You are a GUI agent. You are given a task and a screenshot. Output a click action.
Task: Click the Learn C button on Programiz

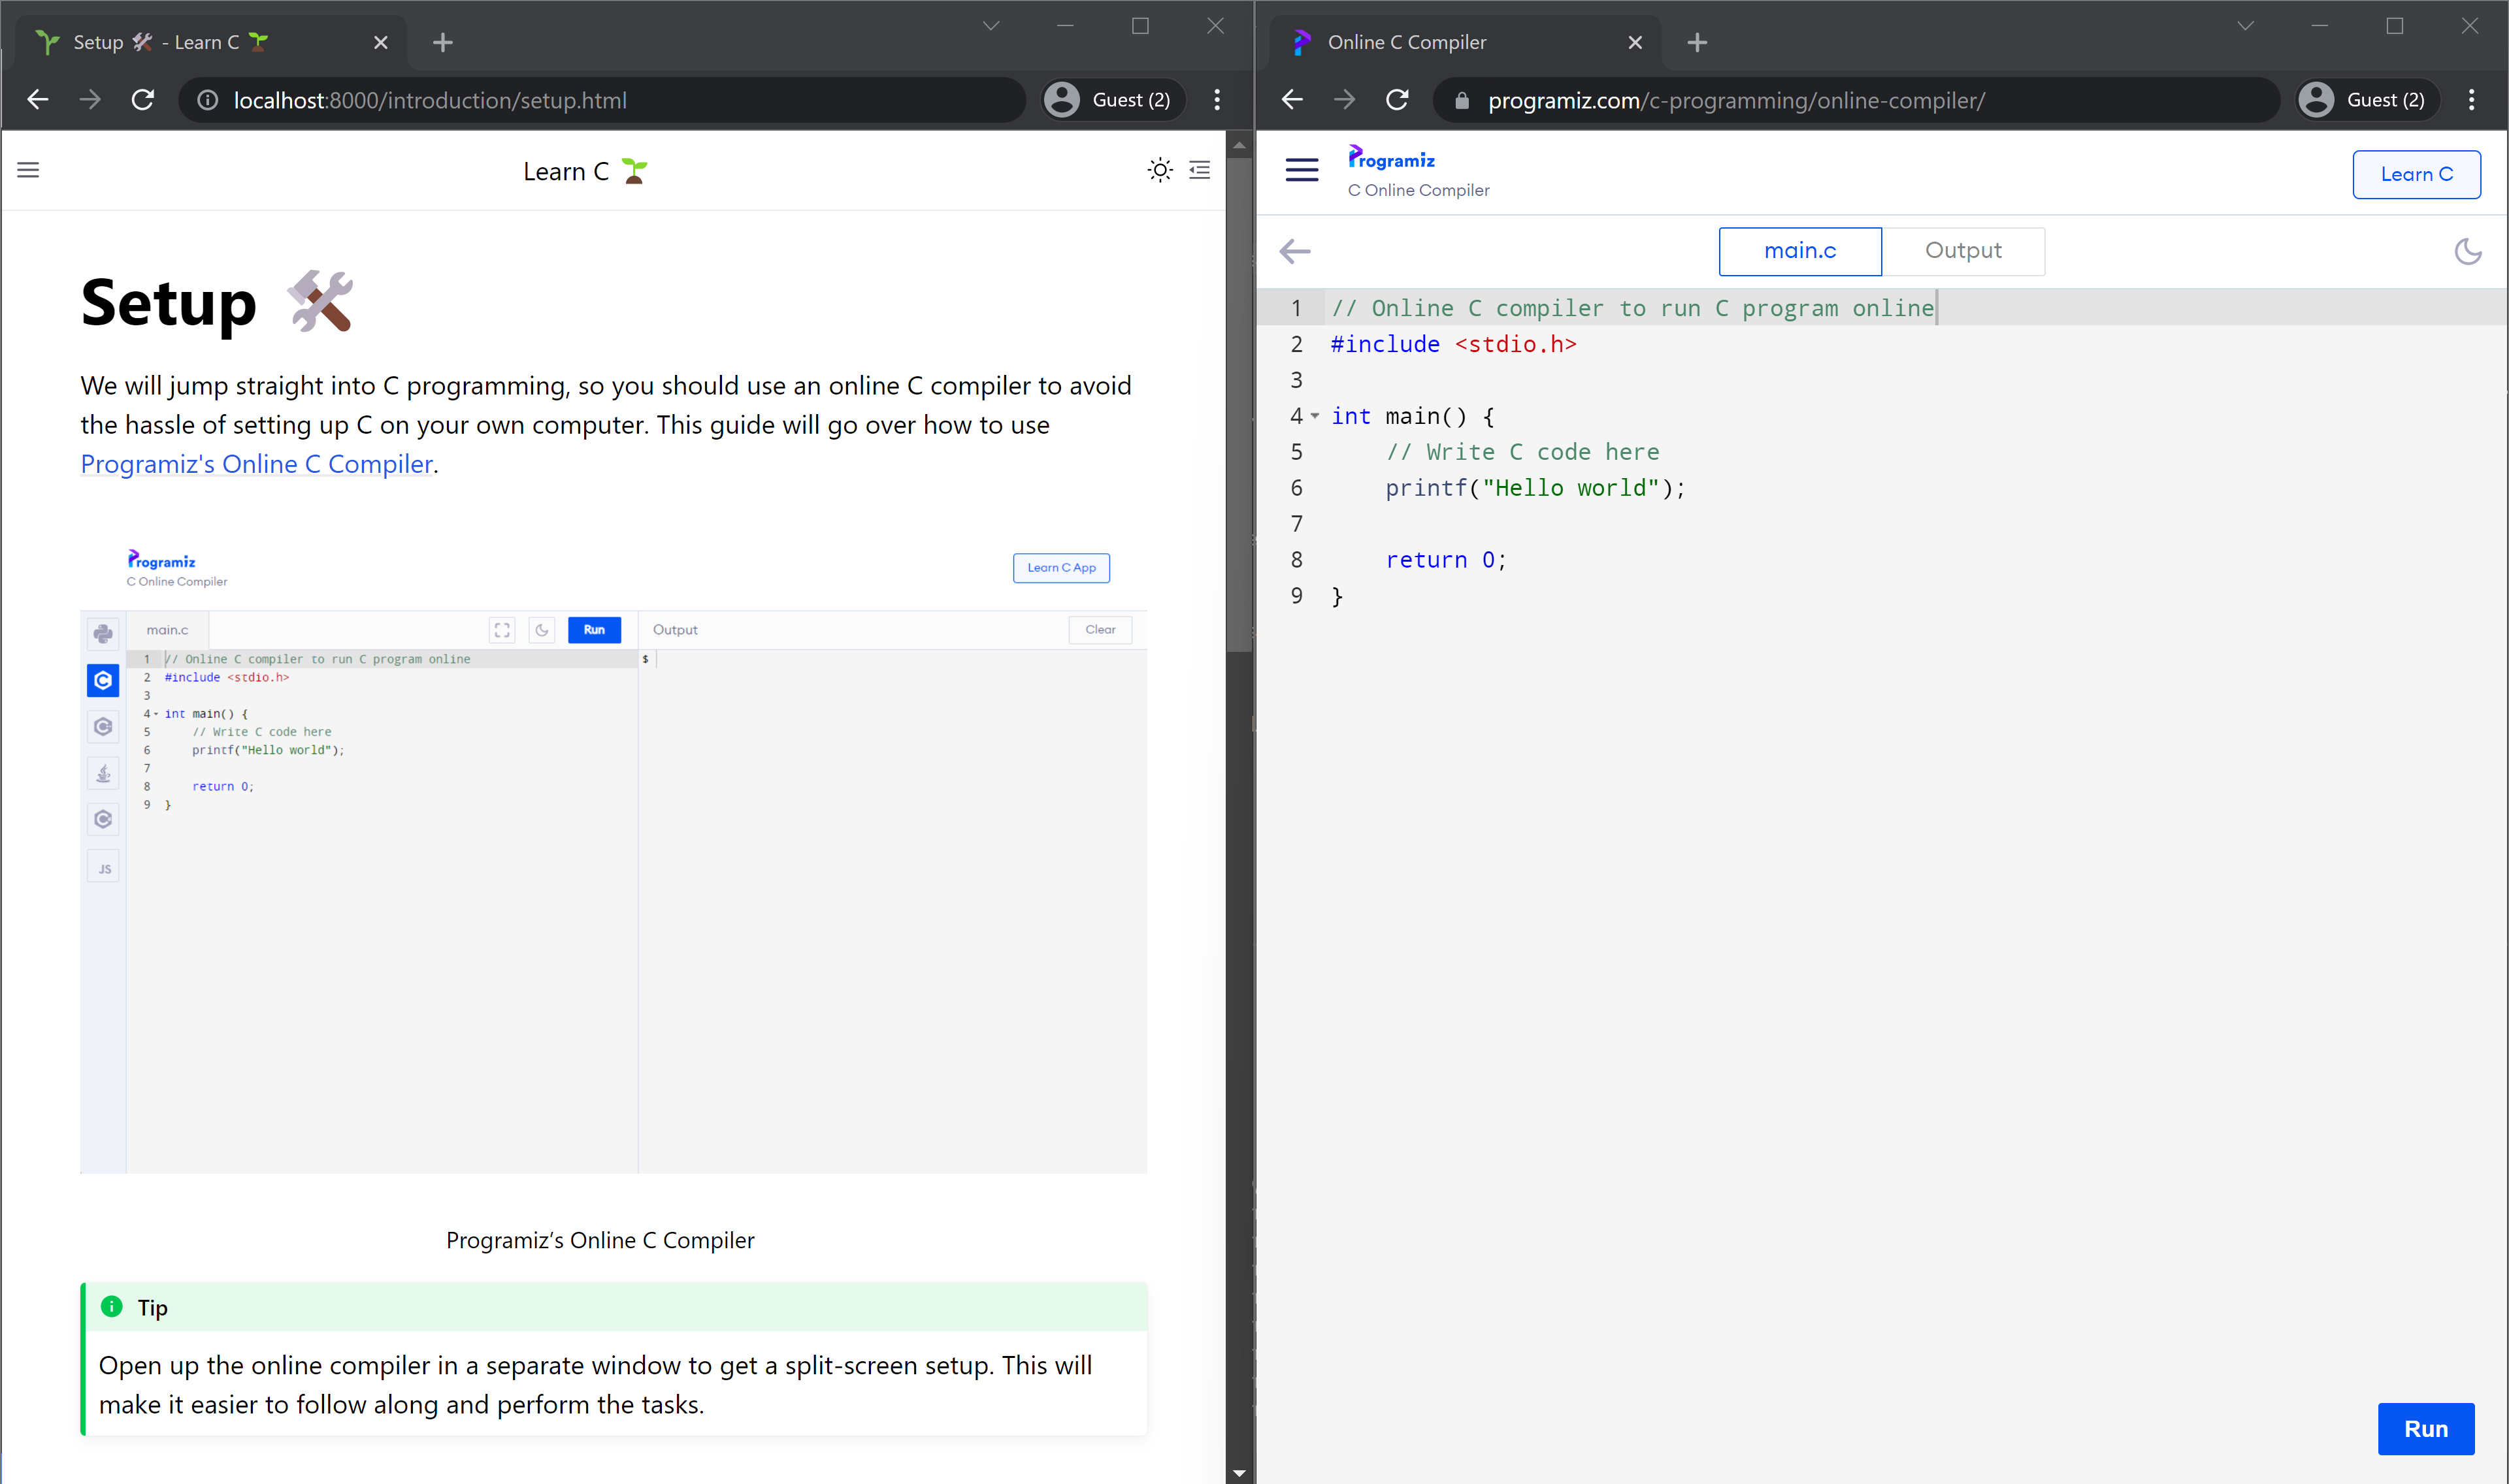point(2416,174)
